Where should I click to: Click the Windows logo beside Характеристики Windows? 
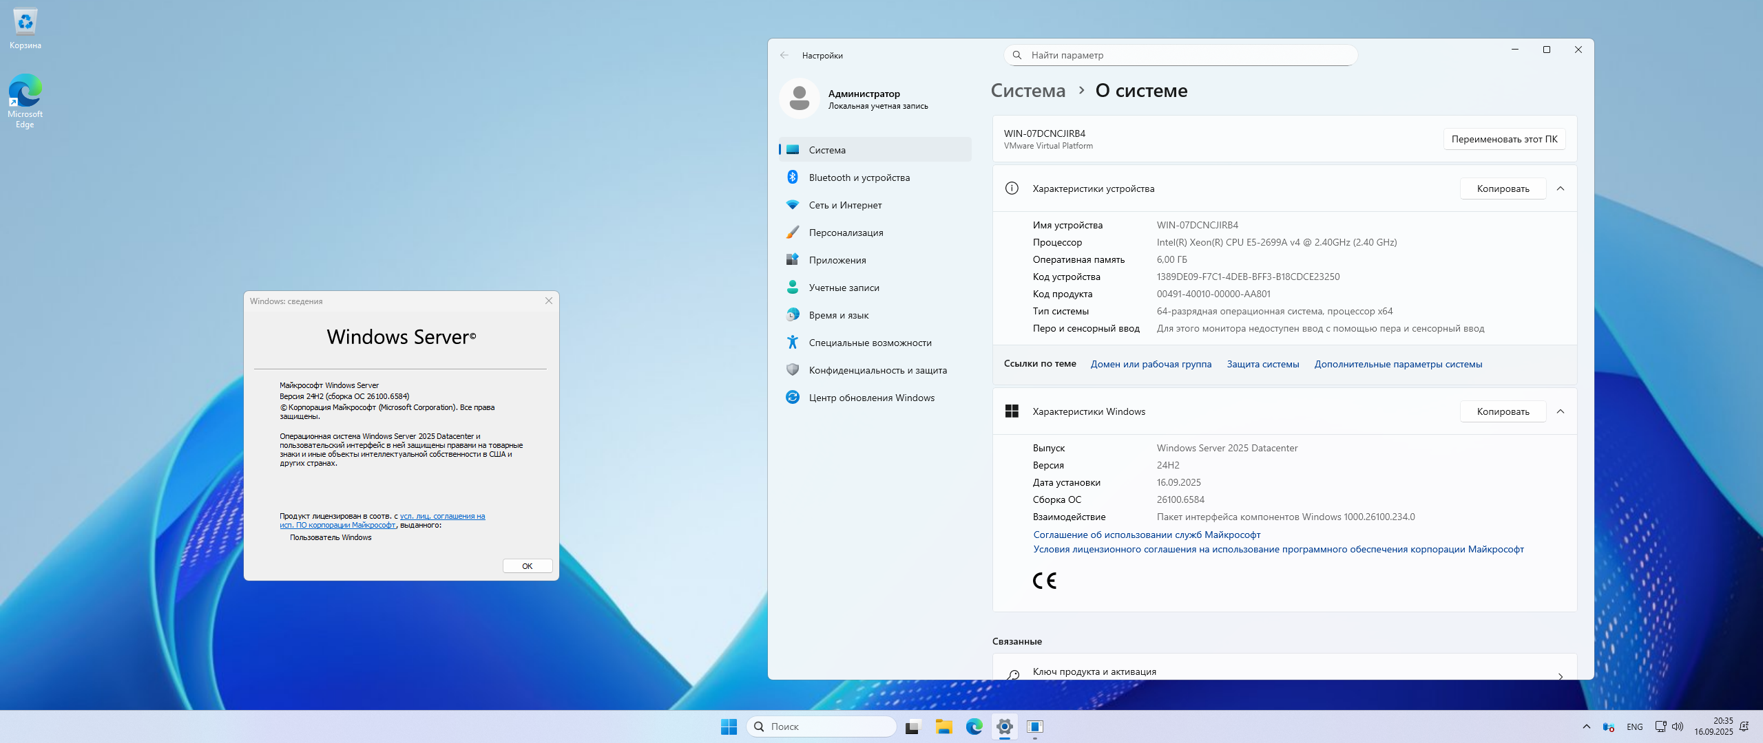click(x=1012, y=411)
